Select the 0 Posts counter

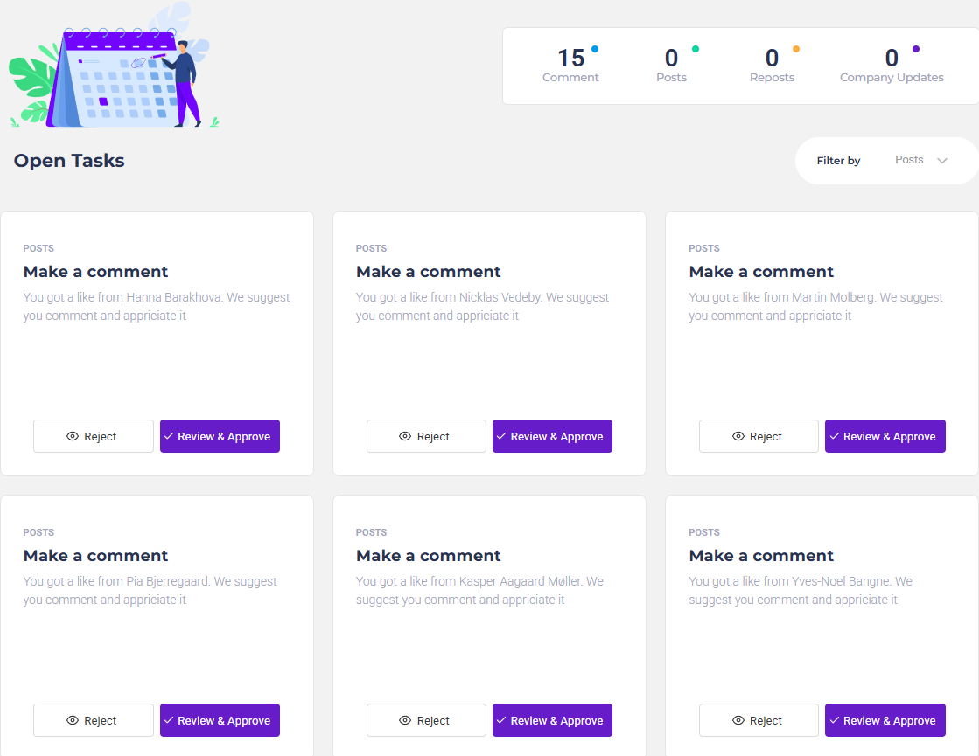pyautogui.click(x=671, y=65)
